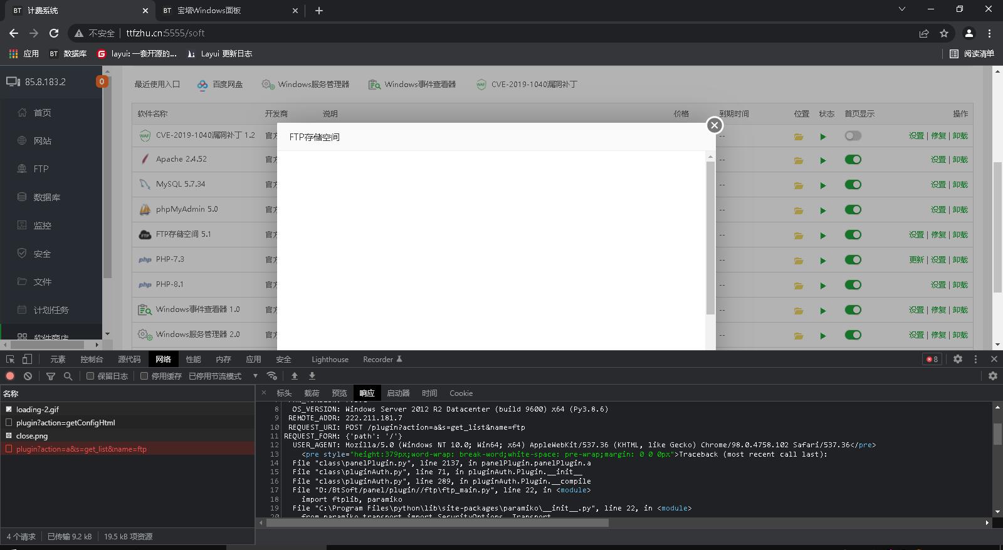Click 修复 for FTP存储空间 5.1
1003x550 pixels.
click(938, 235)
